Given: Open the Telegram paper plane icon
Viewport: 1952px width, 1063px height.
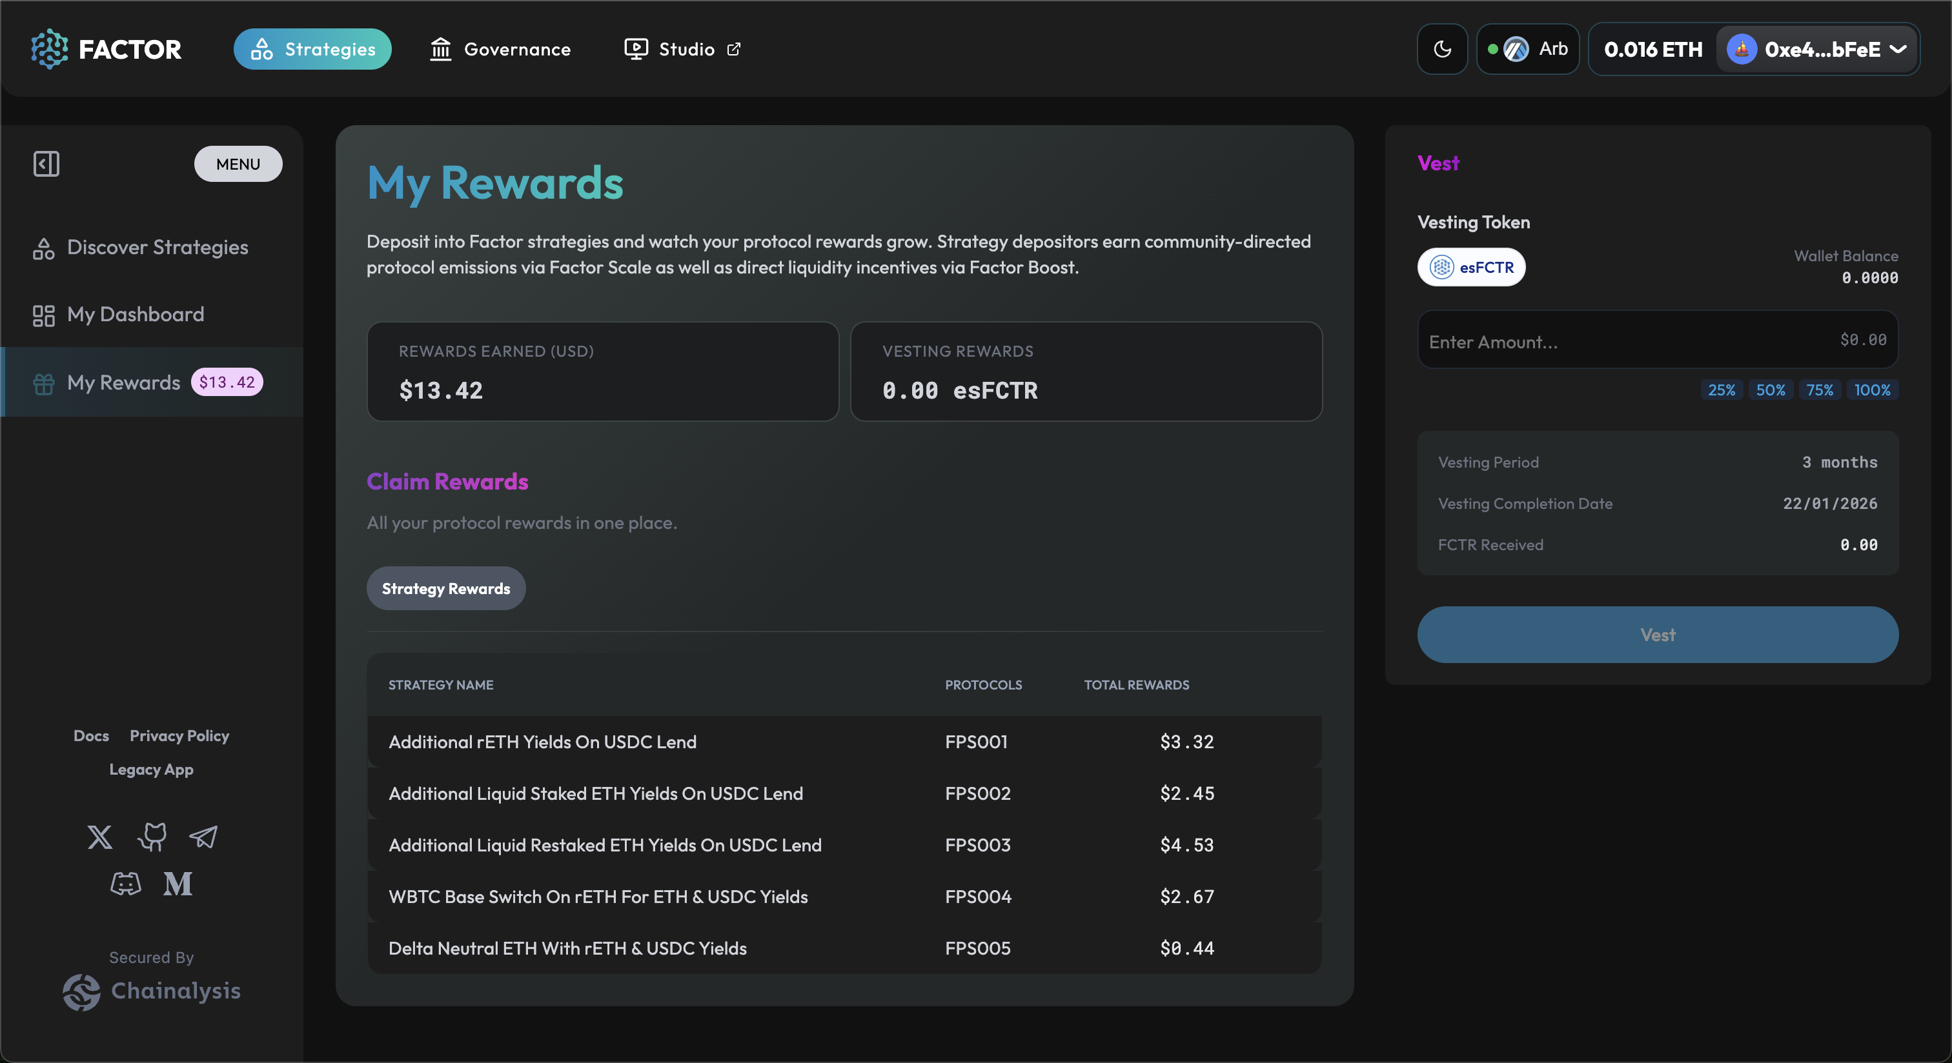Looking at the screenshot, I should click(203, 837).
